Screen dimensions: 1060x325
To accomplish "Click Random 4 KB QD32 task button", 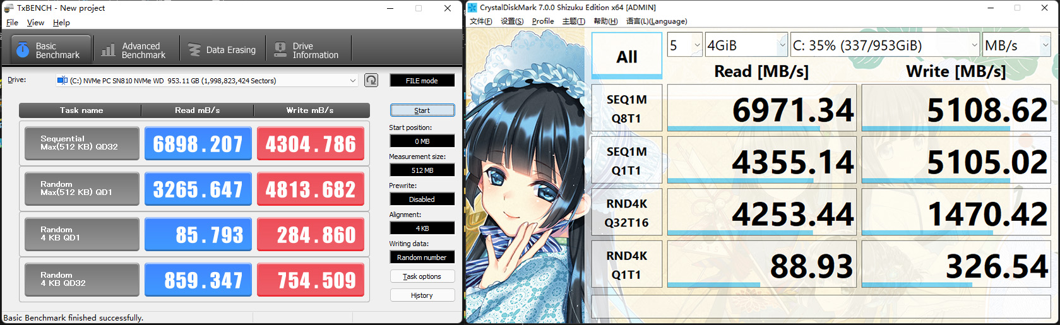I will (x=82, y=280).
